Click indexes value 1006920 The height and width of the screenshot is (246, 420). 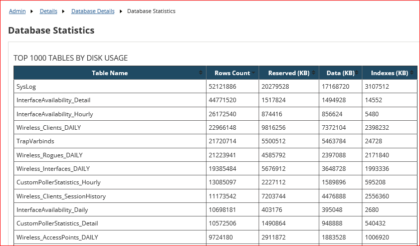point(377,237)
